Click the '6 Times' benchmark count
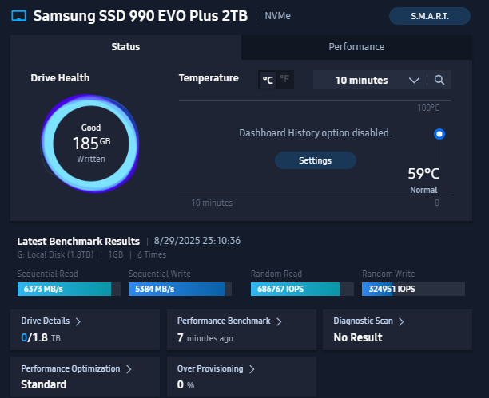This screenshot has width=489, height=398. pyautogui.click(x=152, y=254)
